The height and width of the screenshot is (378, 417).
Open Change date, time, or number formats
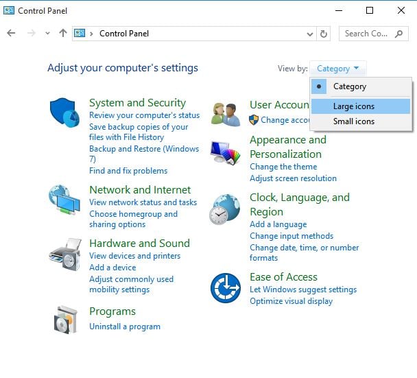(304, 252)
